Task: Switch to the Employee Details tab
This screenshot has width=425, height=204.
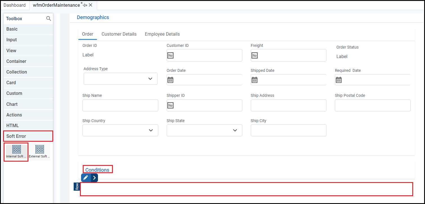Action: [162, 34]
